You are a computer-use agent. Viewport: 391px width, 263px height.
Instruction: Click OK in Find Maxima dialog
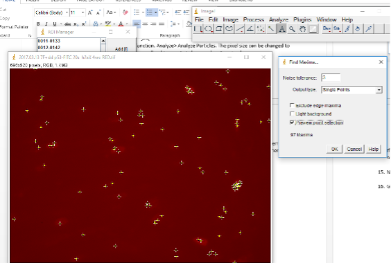click(334, 149)
